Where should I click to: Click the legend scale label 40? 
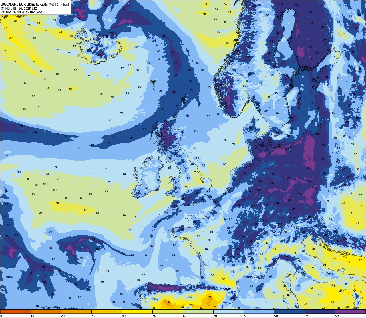click(x=124, y=316)
